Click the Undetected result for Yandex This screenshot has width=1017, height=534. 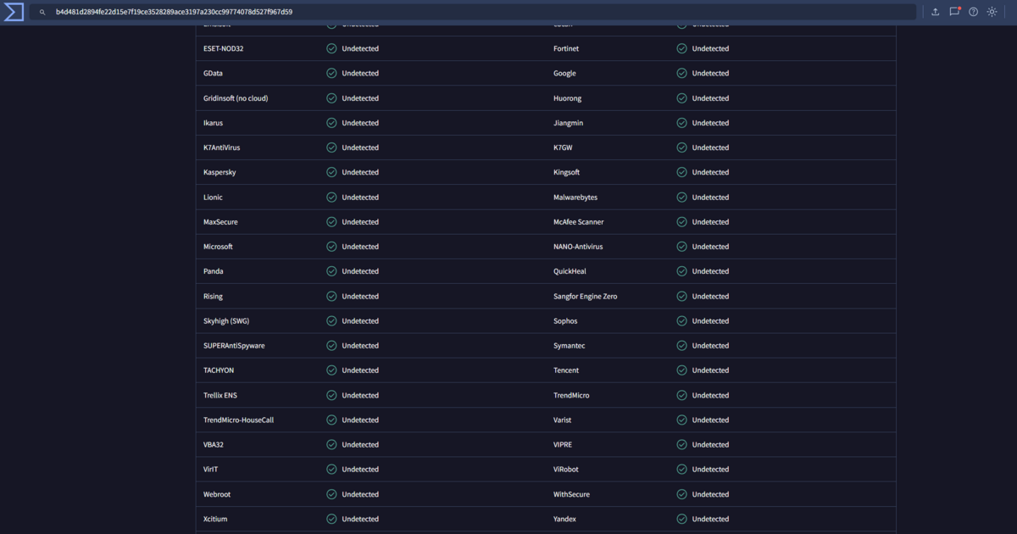pos(709,519)
